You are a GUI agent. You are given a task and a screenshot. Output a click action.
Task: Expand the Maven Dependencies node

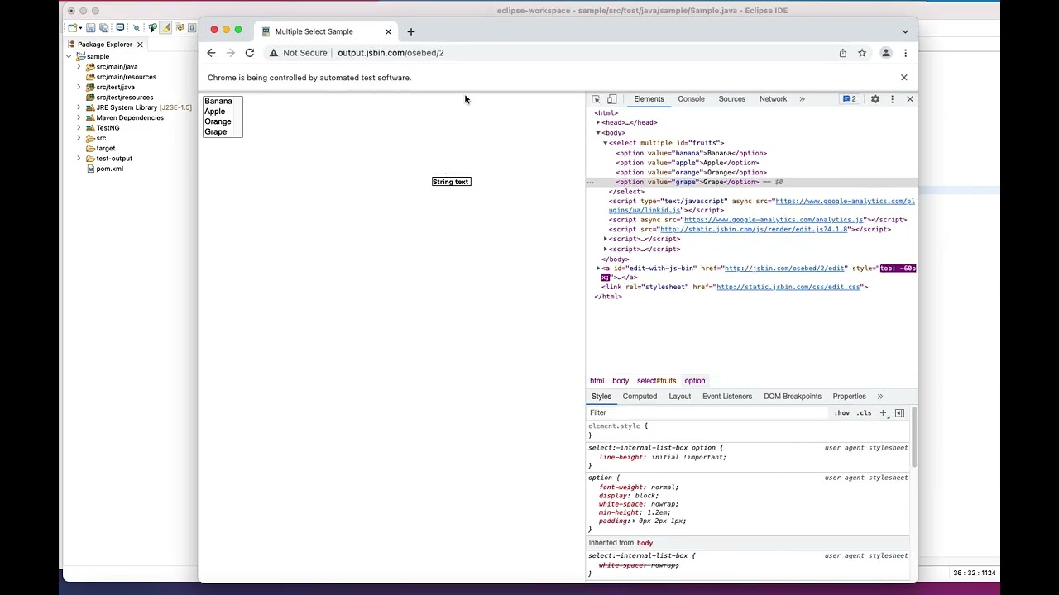pos(79,118)
